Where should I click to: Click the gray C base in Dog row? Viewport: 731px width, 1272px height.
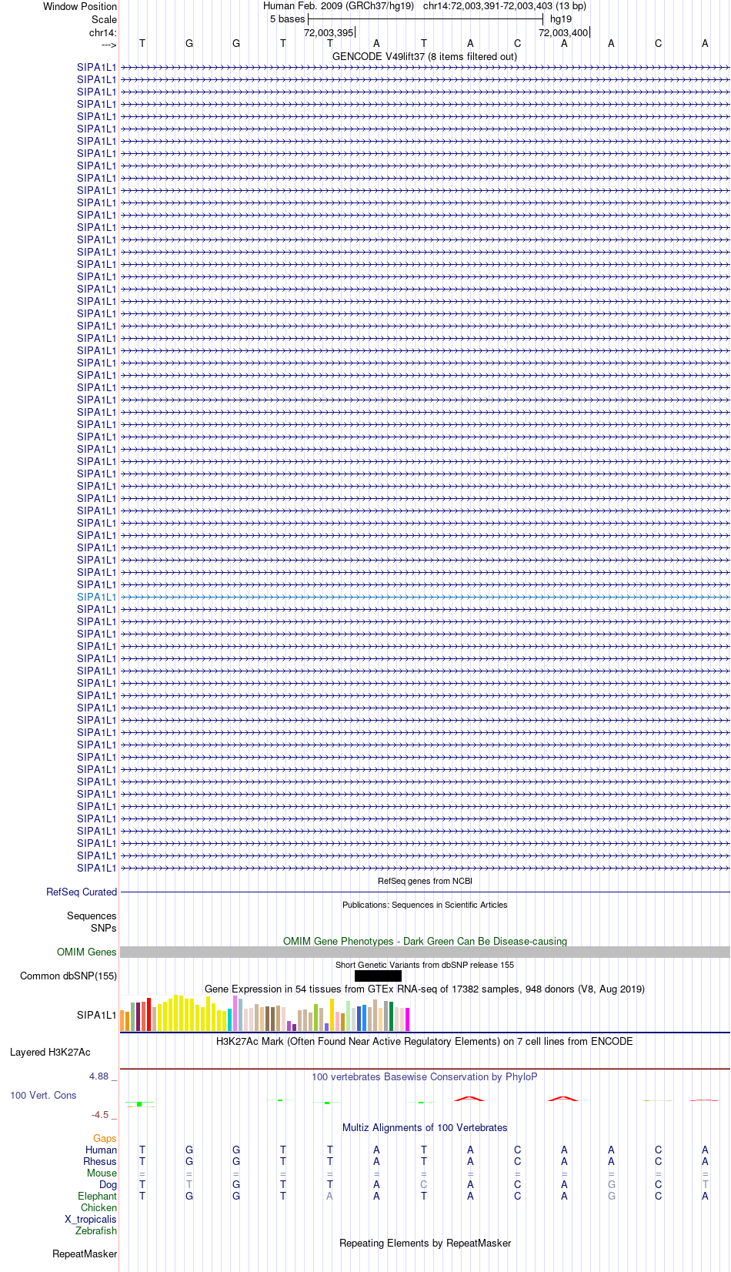(x=423, y=1184)
